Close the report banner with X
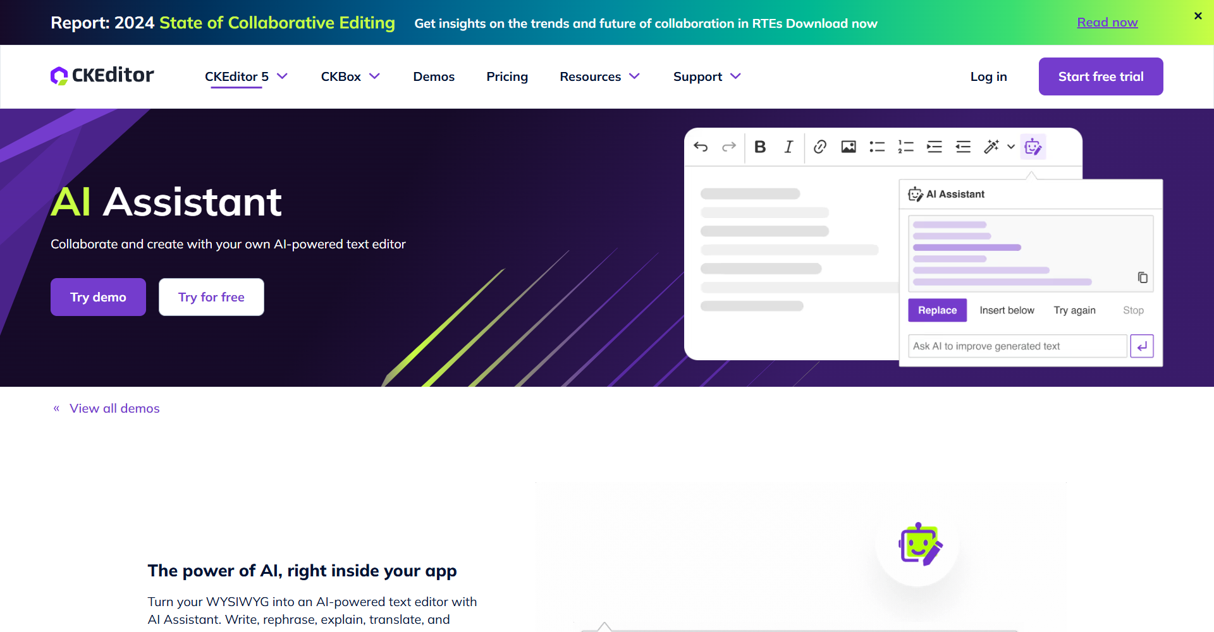 [1198, 16]
